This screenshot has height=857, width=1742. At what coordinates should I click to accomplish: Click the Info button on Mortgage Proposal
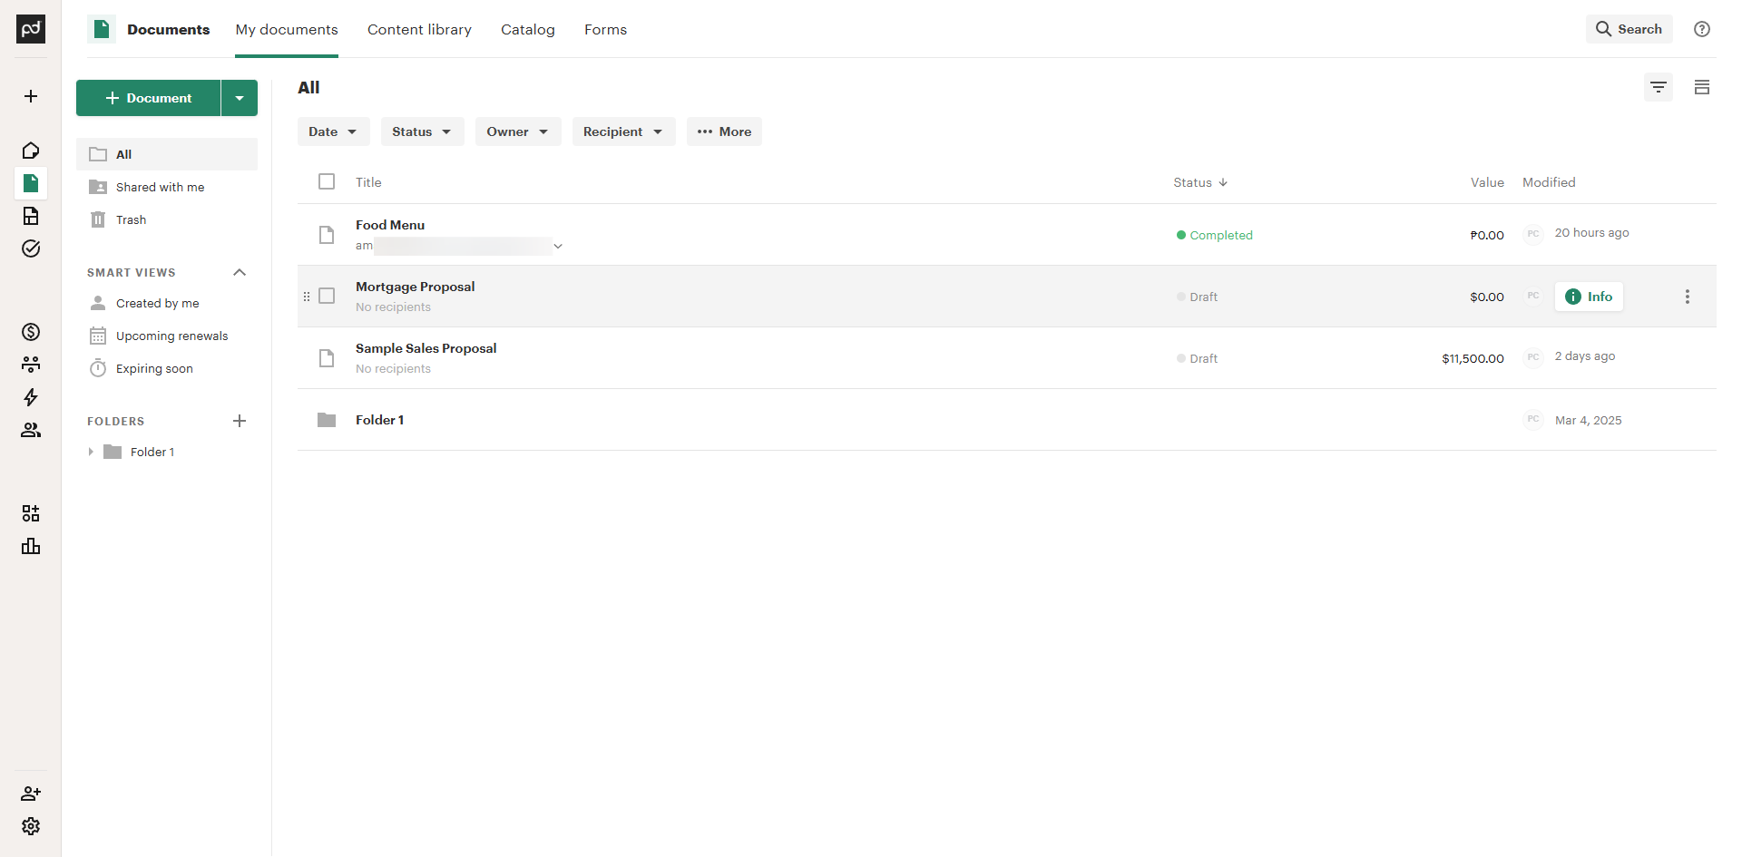(1589, 297)
